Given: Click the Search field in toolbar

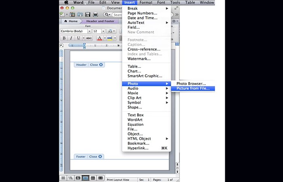Looking at the screenshot, I should pyautogui.click(x=116, y=15).
